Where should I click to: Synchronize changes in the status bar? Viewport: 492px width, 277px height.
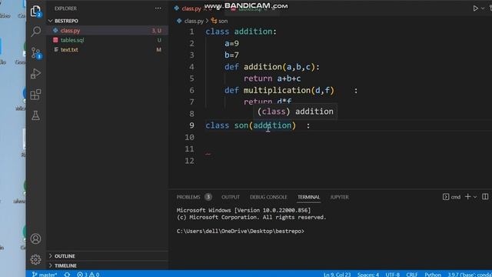pos(67,274)
